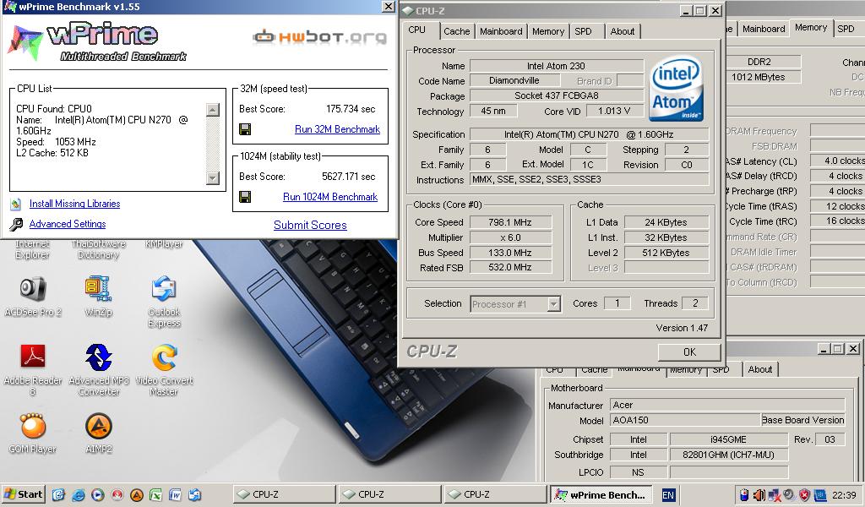Click the Submit Scores link
The width and height of the screenshot is (865, 507).
pos(310,225)
